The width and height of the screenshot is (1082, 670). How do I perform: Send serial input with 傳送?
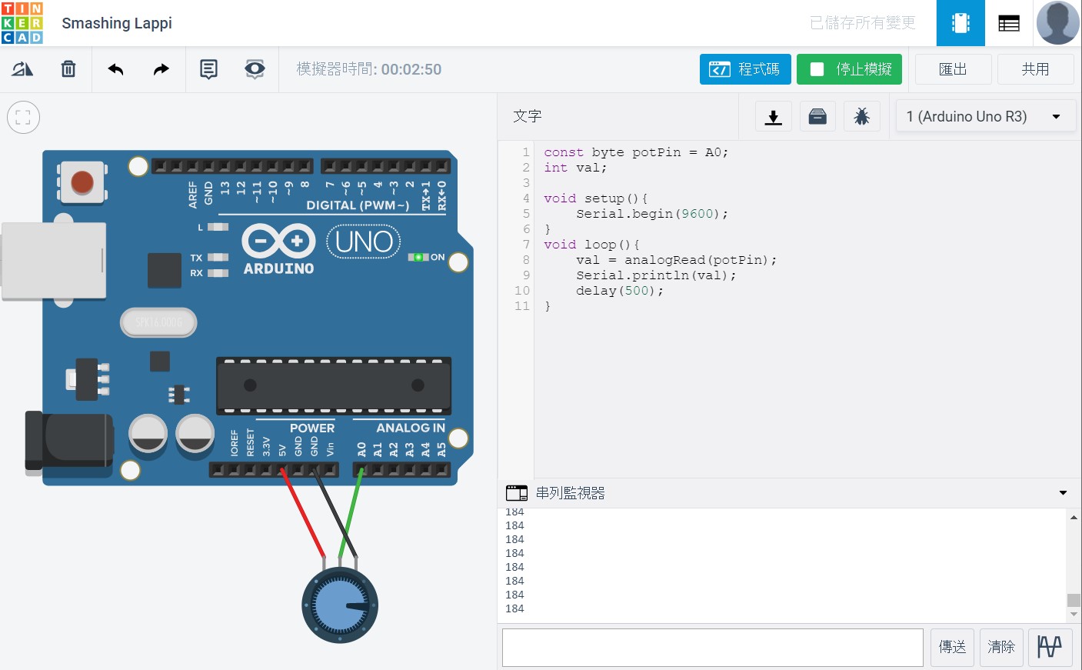point(952,647)
